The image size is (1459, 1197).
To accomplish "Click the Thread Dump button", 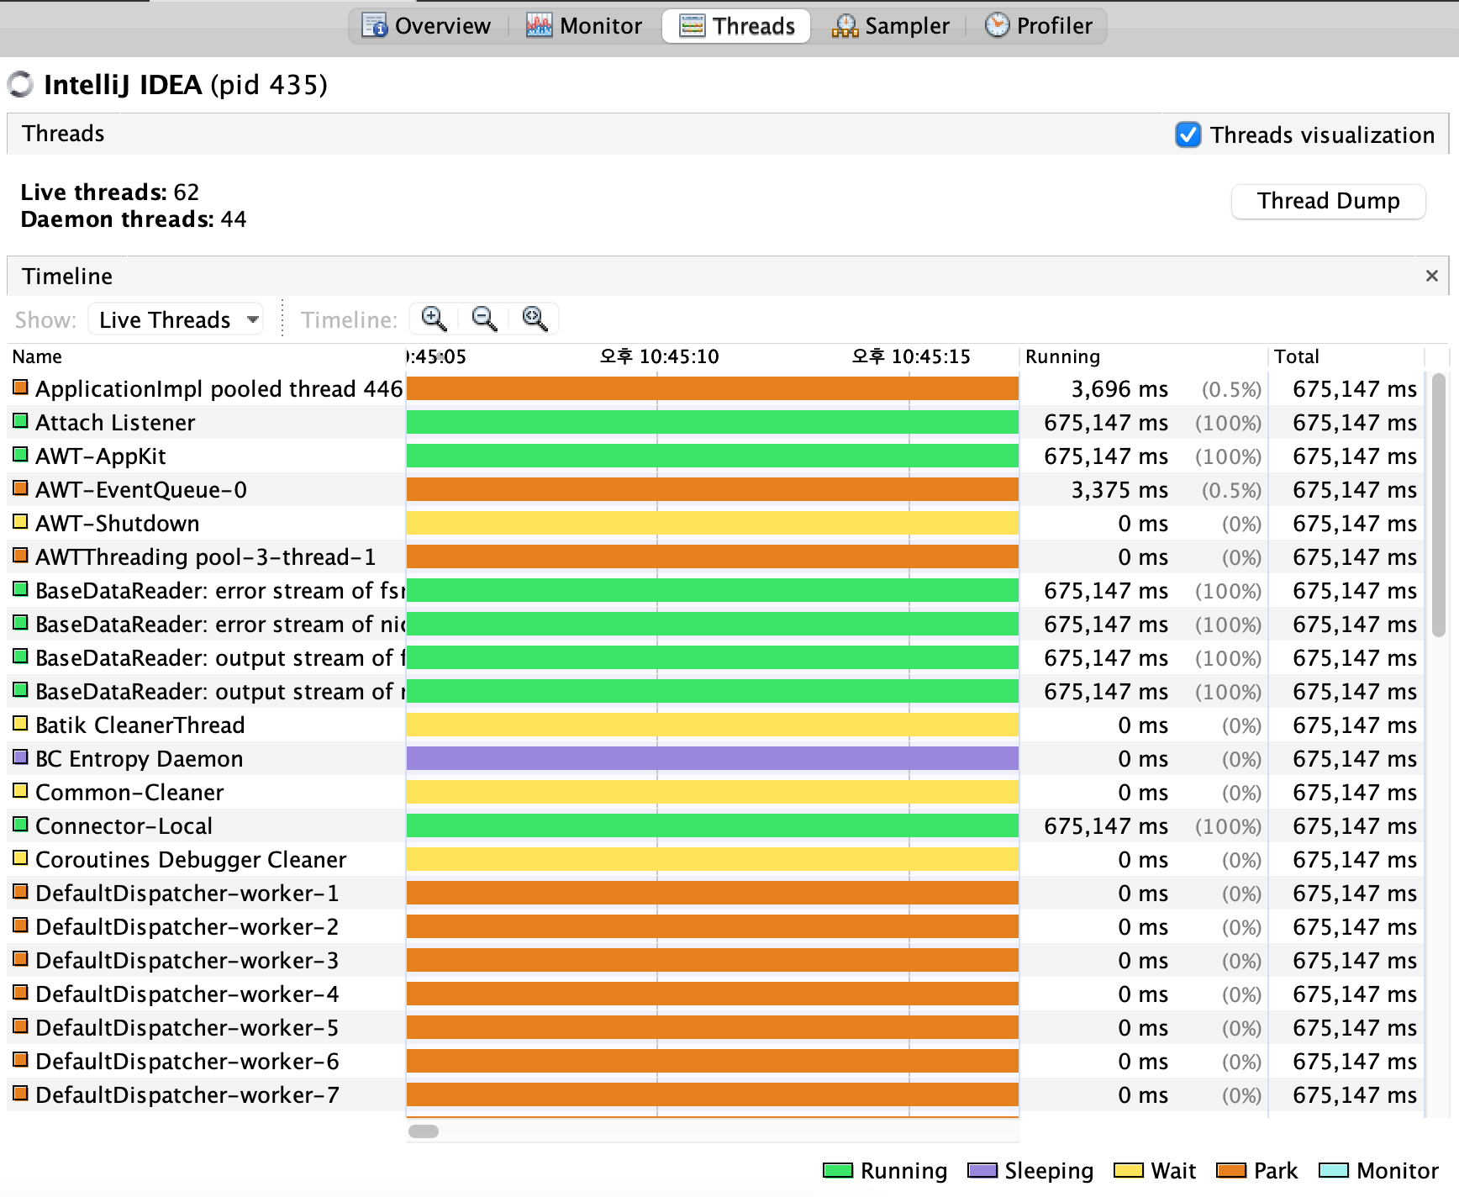I will [1328, 201].
